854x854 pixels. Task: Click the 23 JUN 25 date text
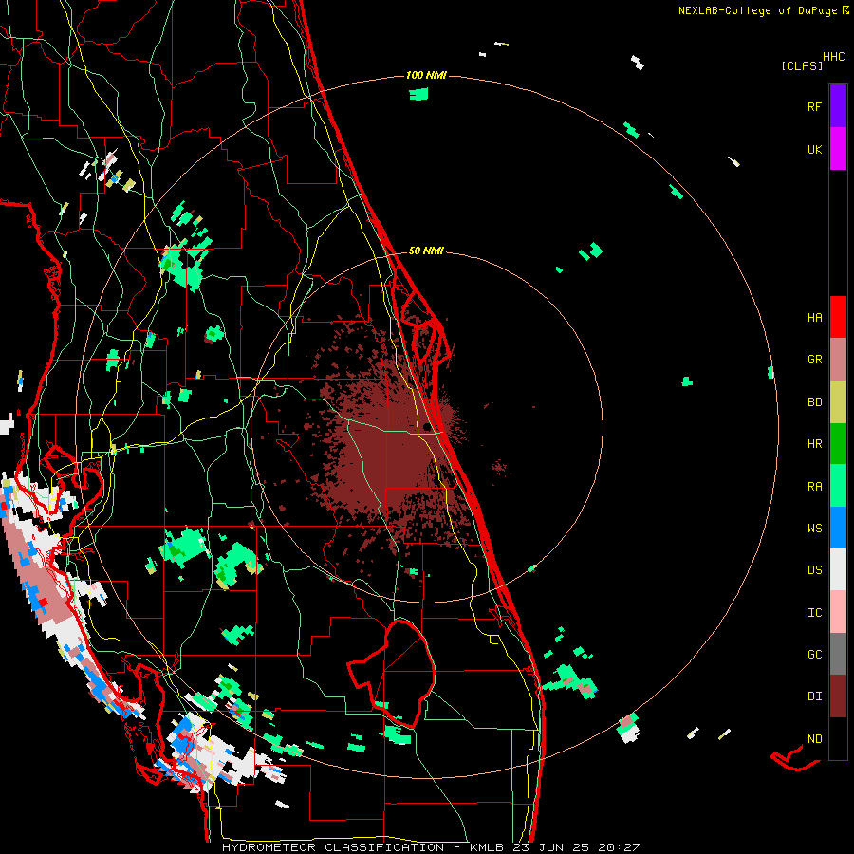(553, 847)
